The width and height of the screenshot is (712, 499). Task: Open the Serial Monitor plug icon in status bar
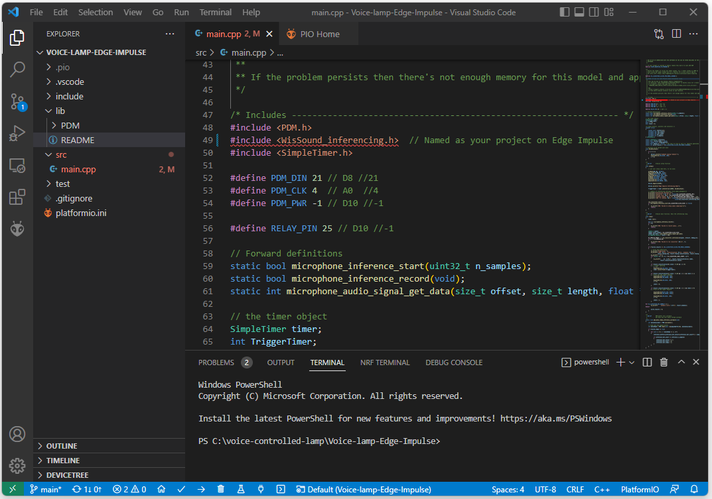[x=261, y=490]
